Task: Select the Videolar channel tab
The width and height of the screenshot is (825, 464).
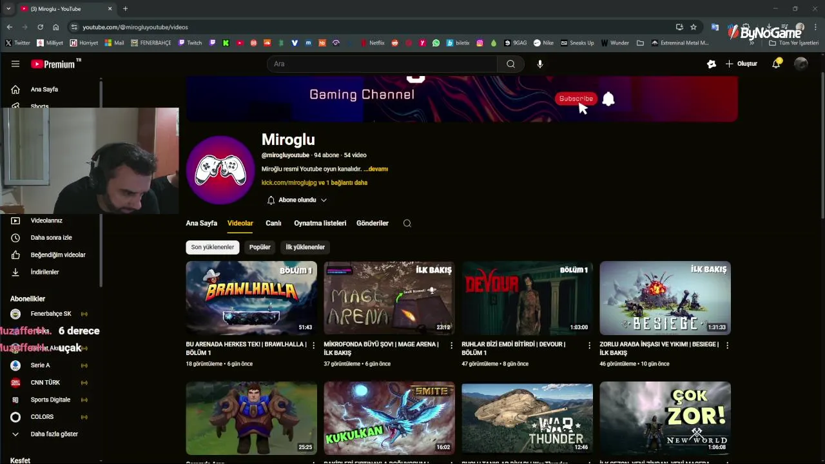Action: pyautogui.click(x=240, y=223)
